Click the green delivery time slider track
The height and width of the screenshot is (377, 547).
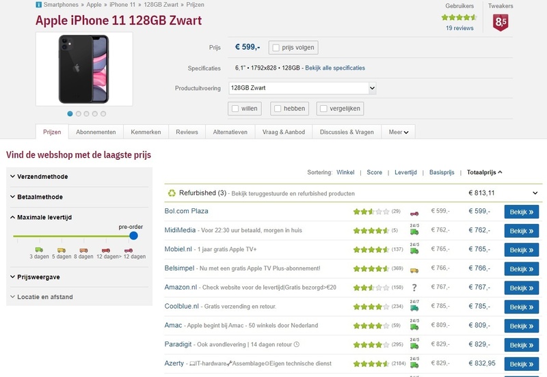[x=71, y=236]
